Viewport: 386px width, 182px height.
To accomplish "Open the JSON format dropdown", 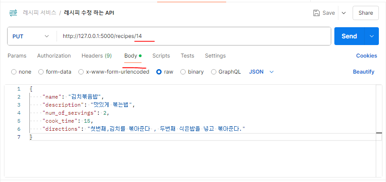I will coord(261,72).
